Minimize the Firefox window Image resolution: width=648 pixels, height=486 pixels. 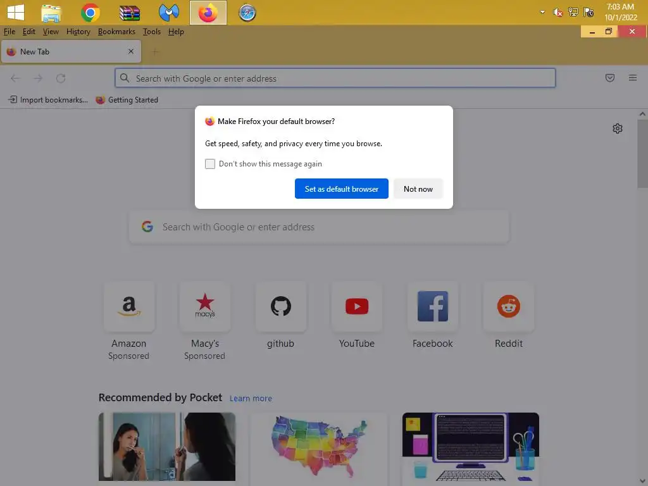click(592, 32)
